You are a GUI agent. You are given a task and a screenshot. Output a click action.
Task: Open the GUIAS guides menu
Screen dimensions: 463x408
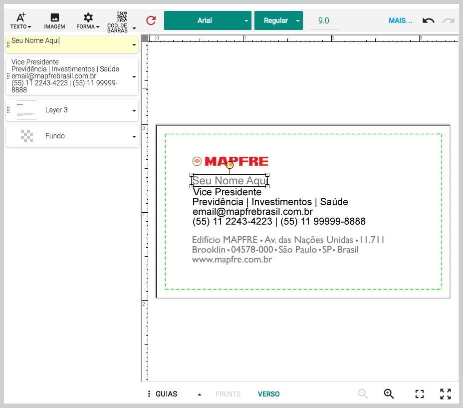[167, 394]
